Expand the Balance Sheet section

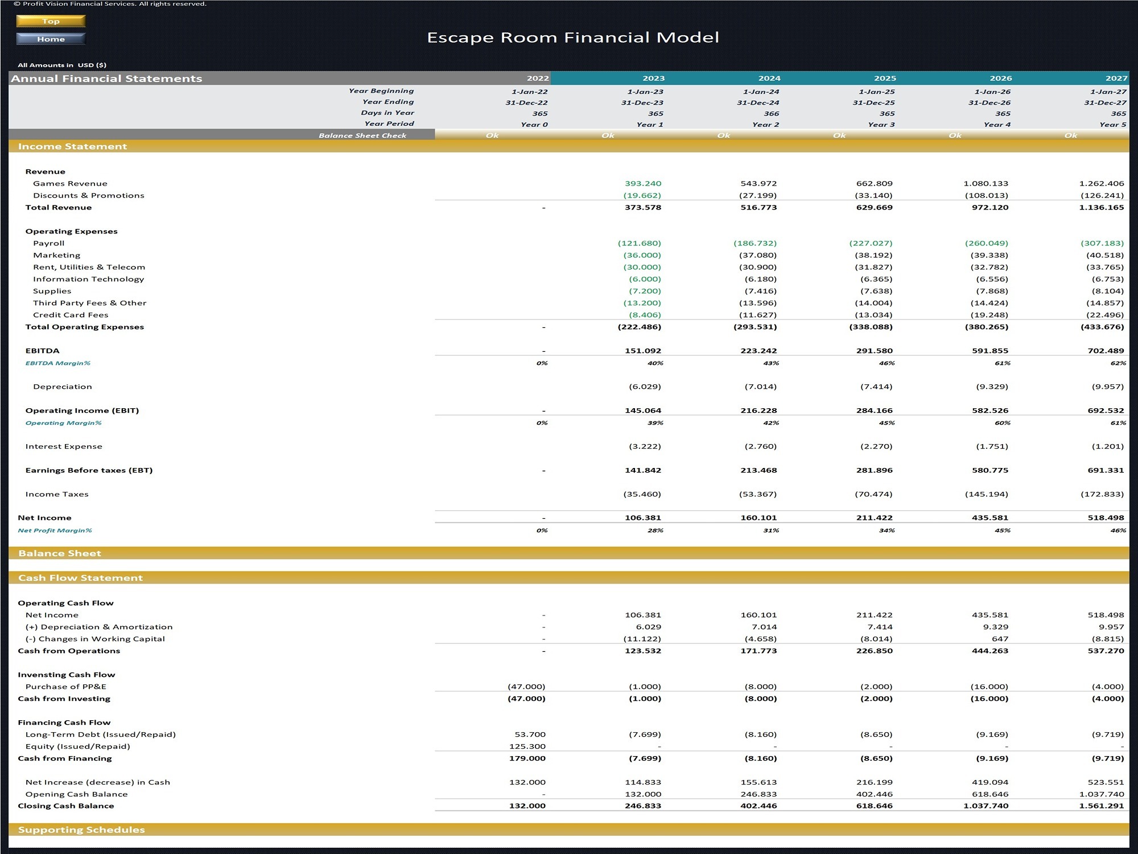point(60,553)
